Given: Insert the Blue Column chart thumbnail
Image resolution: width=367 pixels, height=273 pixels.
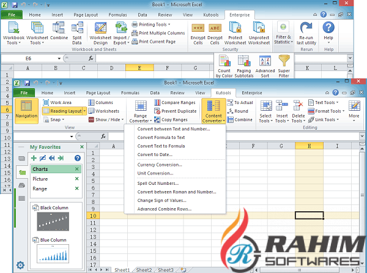Looking at the screenshot, I should [x=53, y=253].
